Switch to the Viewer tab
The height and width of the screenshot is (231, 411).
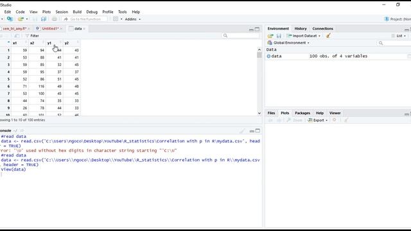point(335,113)
